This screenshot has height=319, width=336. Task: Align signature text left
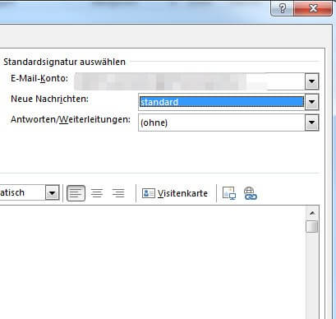pos(76,193)
